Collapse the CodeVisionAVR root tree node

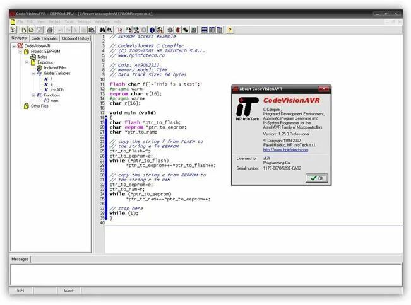click(14, 46)
